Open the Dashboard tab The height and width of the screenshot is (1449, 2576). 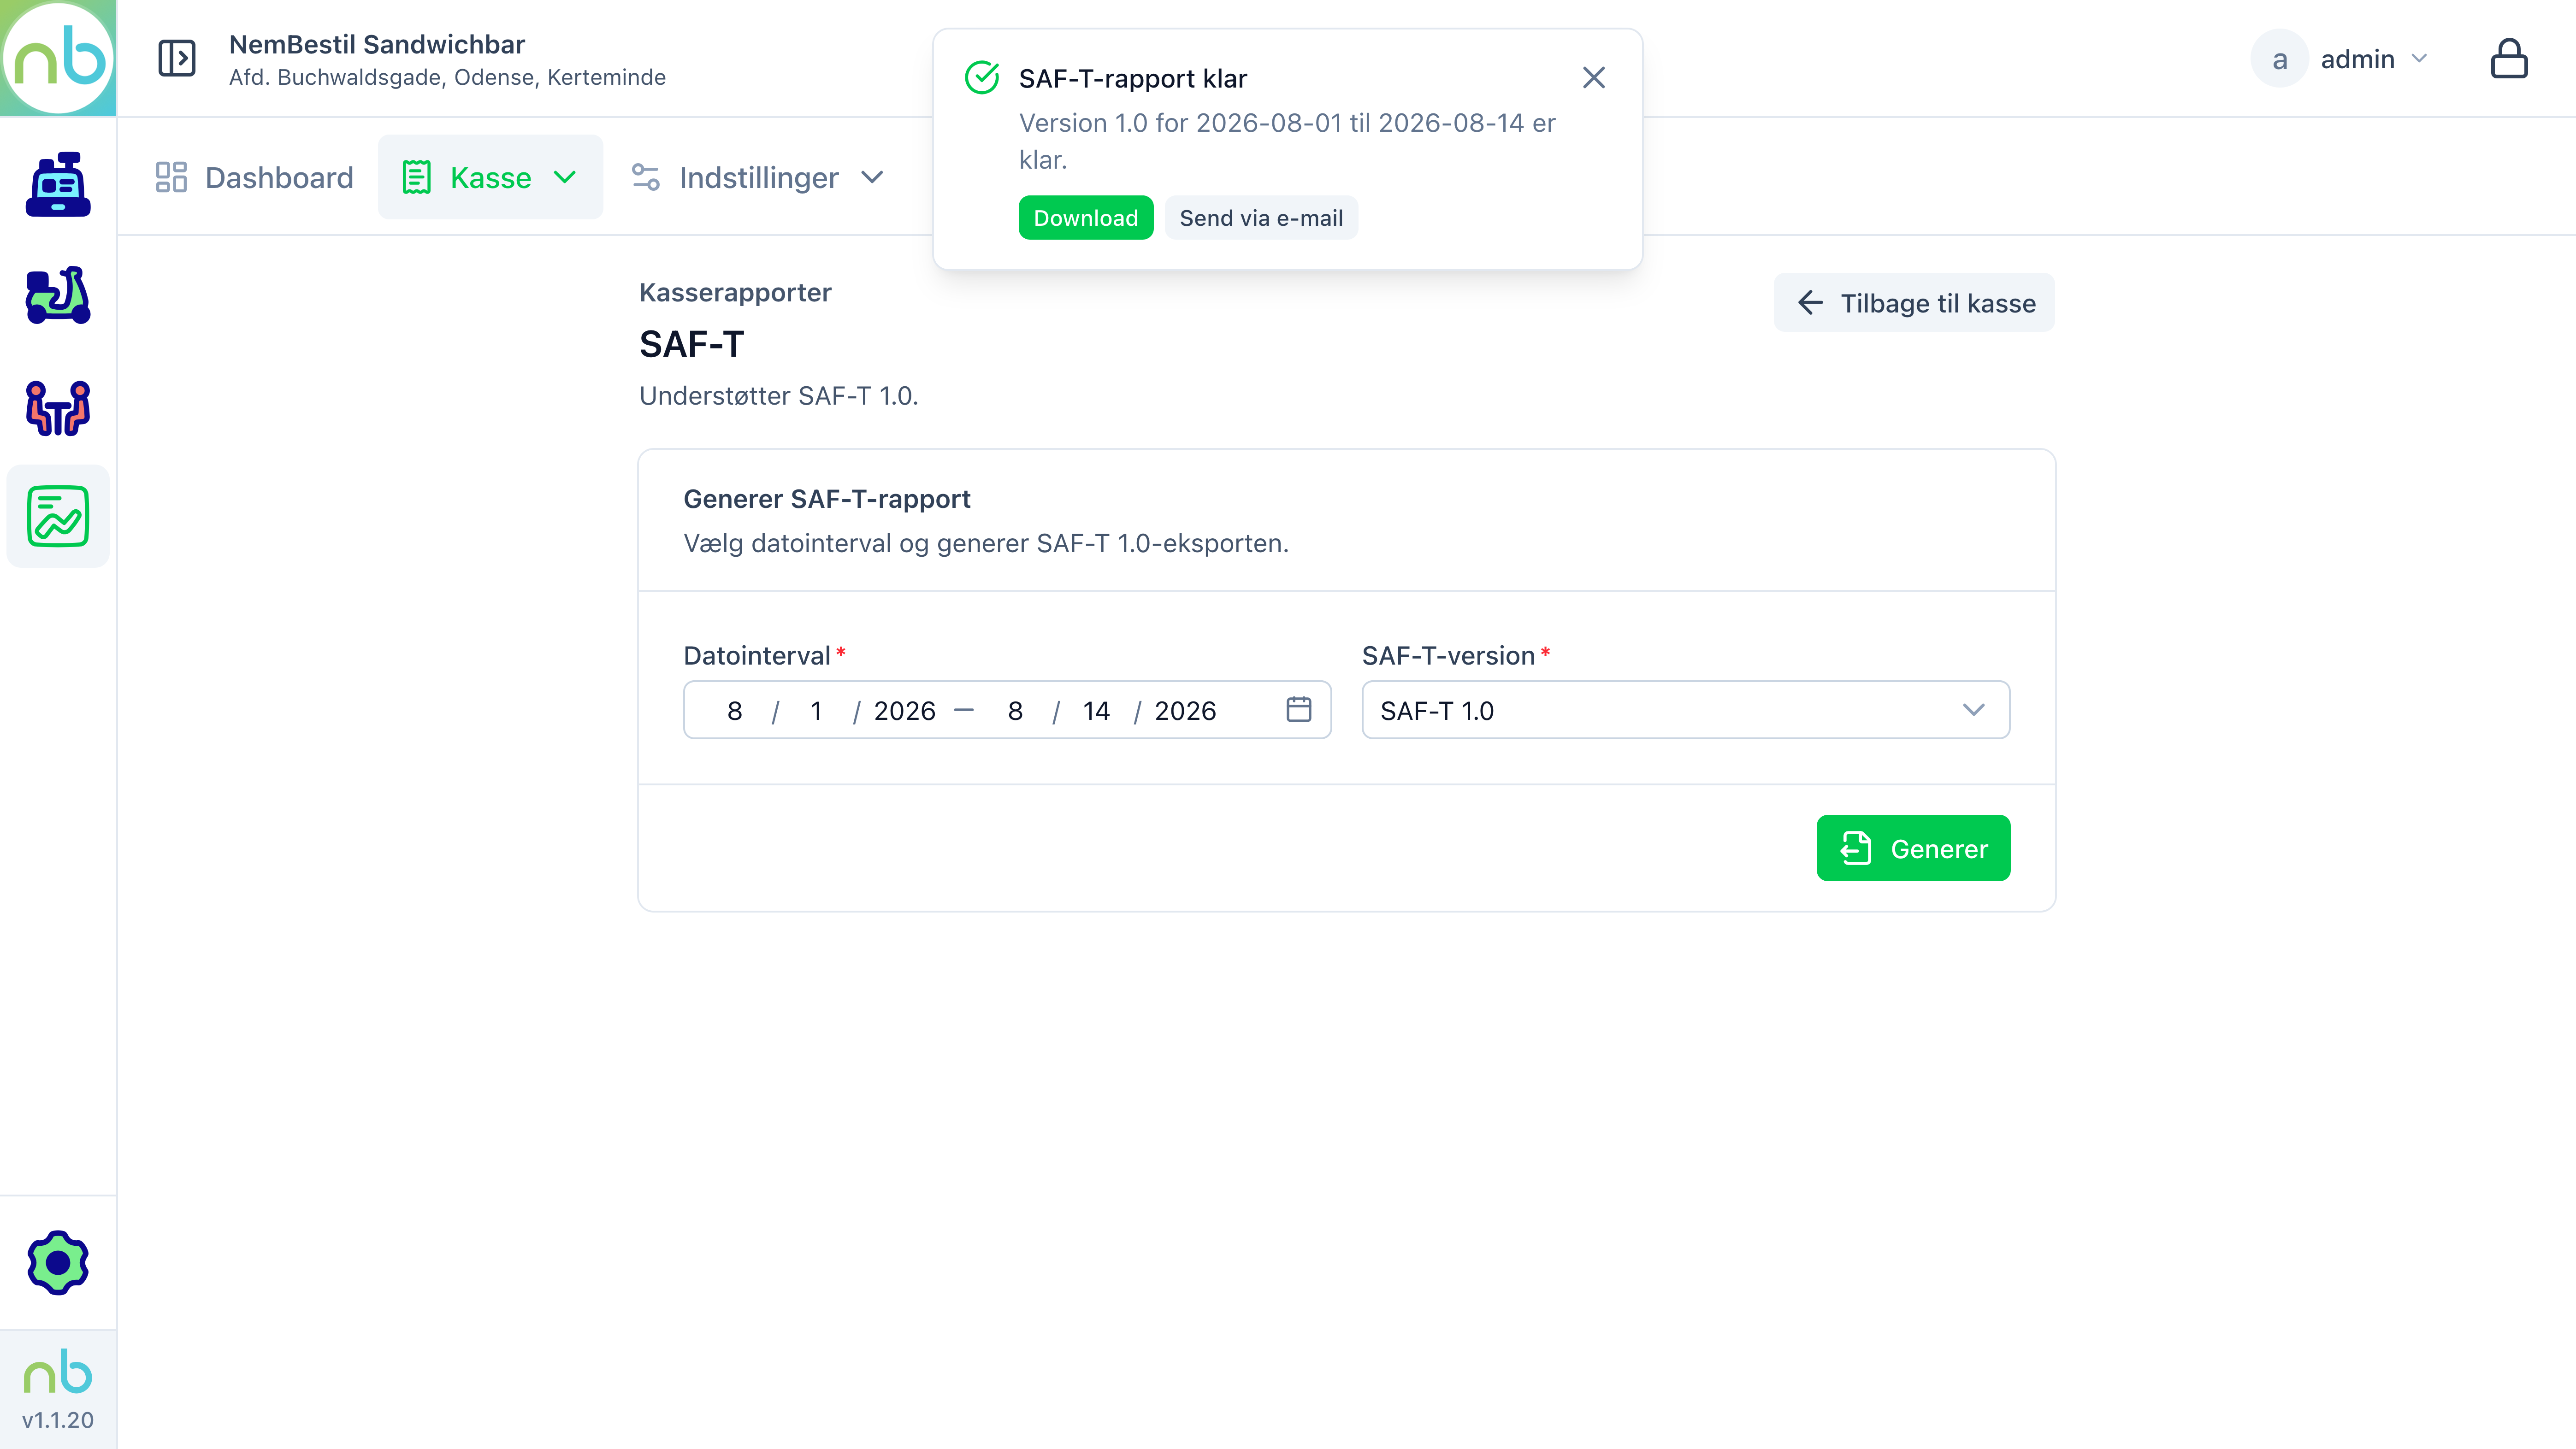point(255,178)
